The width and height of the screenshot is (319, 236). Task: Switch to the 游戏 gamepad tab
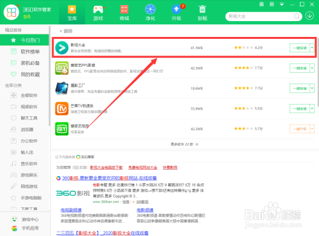point(98,13)
